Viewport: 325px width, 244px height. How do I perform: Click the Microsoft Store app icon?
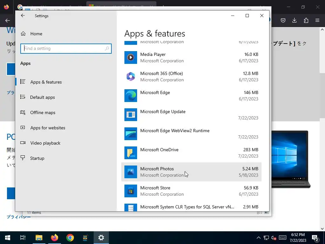(x=130, y=191)
